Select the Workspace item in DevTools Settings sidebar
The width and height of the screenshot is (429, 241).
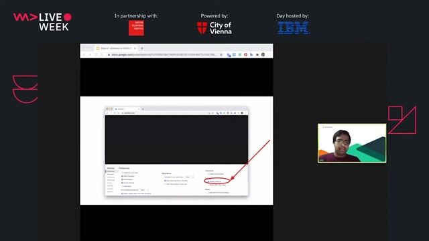coord(111,174)
